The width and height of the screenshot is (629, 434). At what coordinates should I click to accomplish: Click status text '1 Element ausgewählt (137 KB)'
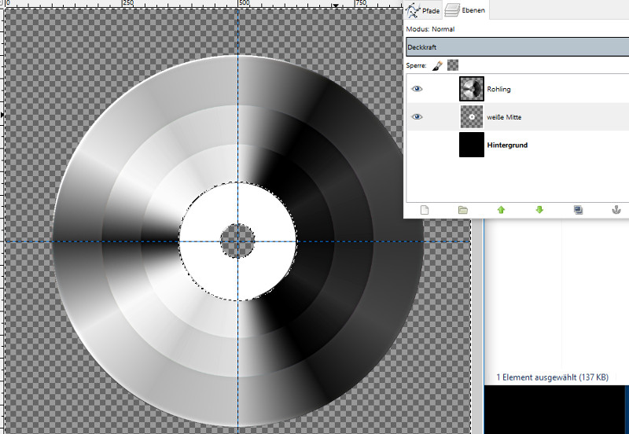(553, 377)
